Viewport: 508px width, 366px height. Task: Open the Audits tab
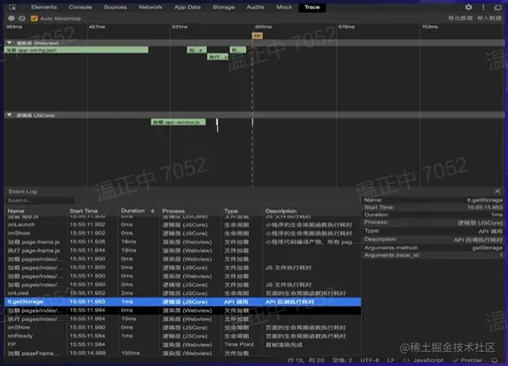click(256, 8)
